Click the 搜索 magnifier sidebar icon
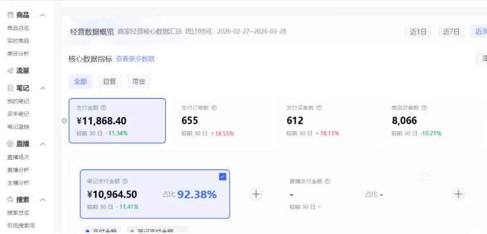This screenshot has width=487, height=234. click(10, 200)
